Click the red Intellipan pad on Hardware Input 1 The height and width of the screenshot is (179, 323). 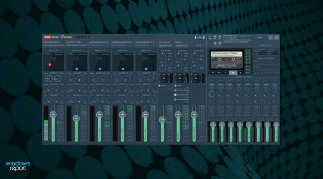54,62
